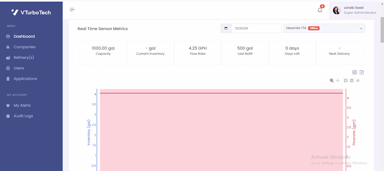Viewport: 384px width, 171px height.
Task: Click the Current Inventory metric label
Action: point(150,54)
